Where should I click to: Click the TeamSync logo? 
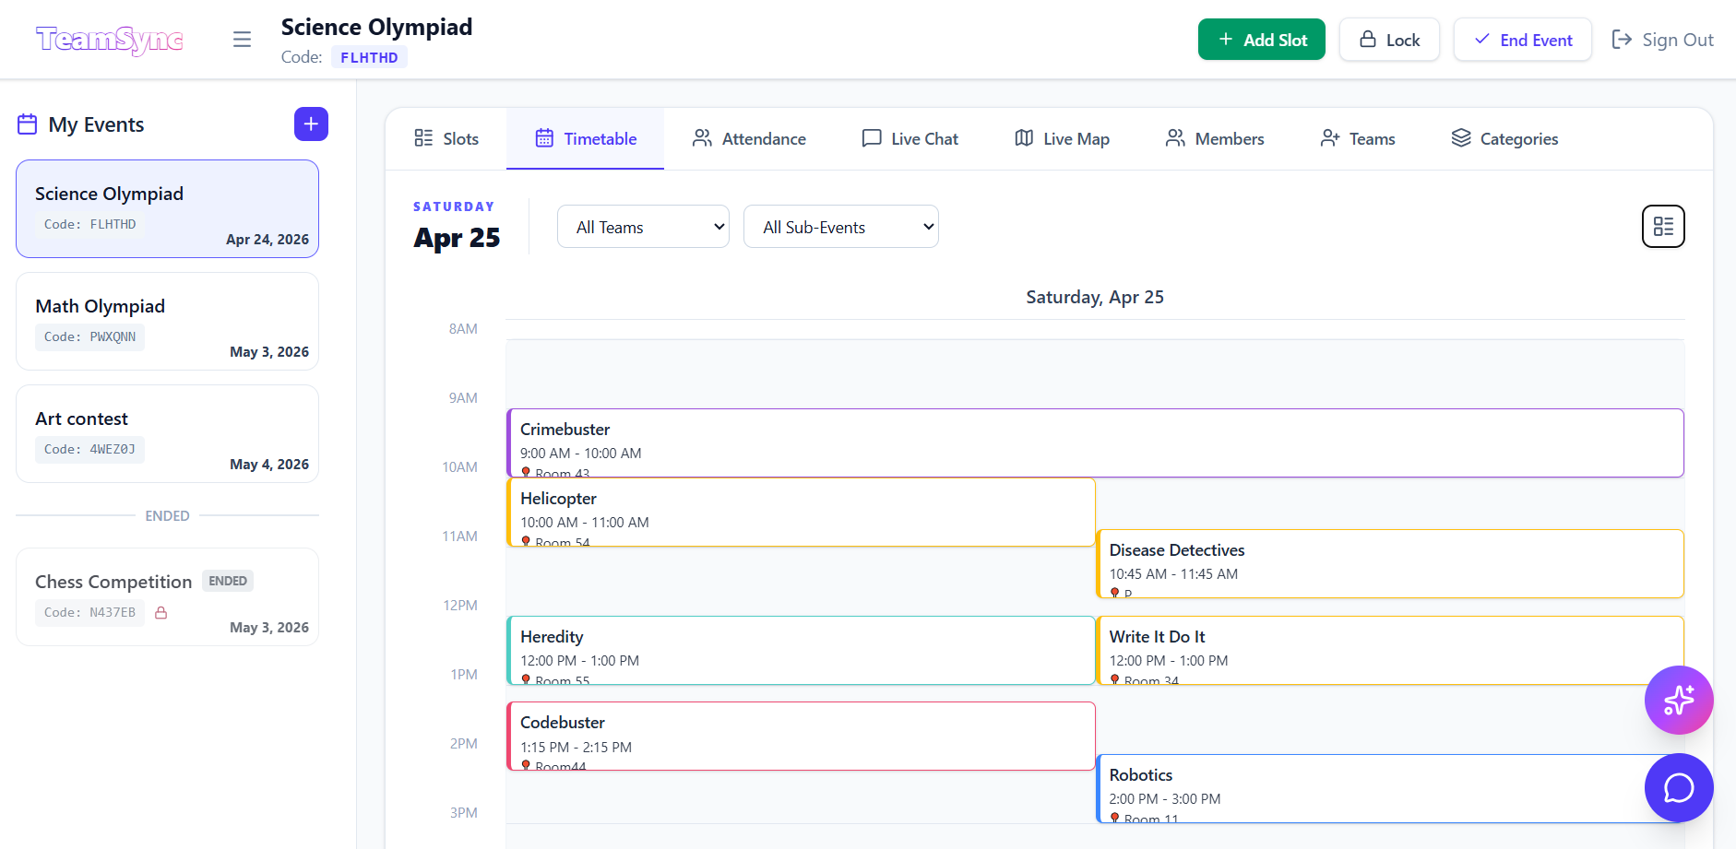click(110, 40)
